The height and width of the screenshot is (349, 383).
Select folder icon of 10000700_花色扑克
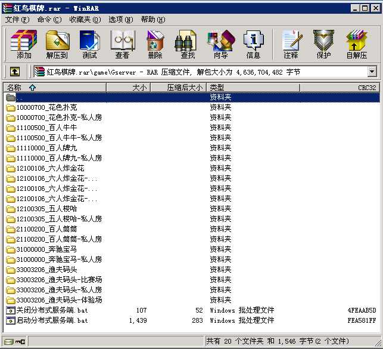[x=11, y=107]
